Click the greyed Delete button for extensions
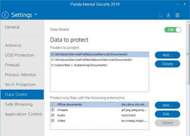Screen dimensions: 190x136 pos(167,123)
